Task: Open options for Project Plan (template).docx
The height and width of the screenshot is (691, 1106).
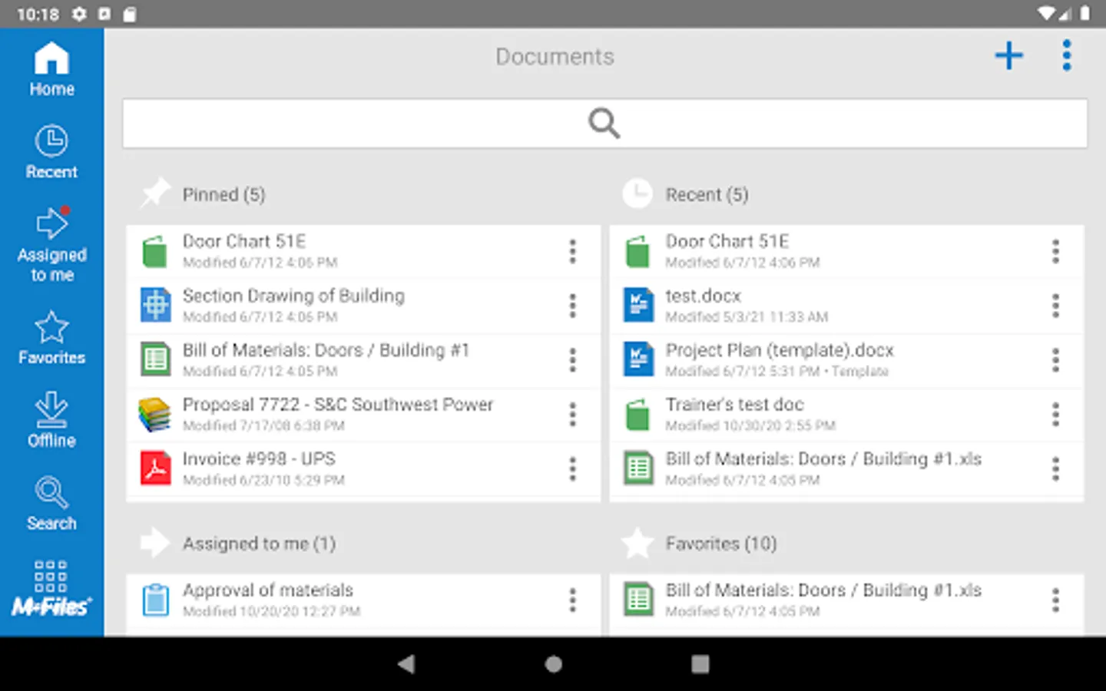Action: [1055, 360]
